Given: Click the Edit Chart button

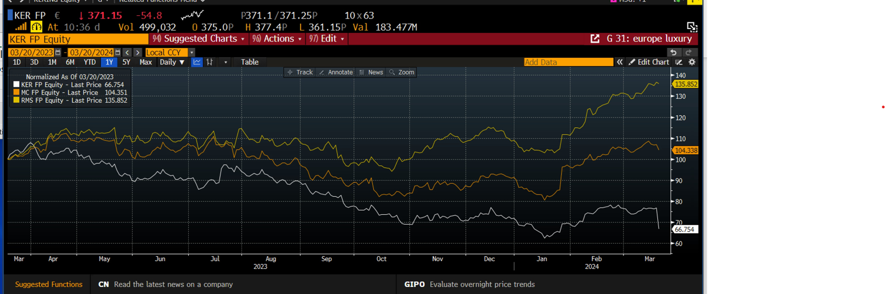Looking at the screenshot, I should pyautogui.click(x=649, y=62).
